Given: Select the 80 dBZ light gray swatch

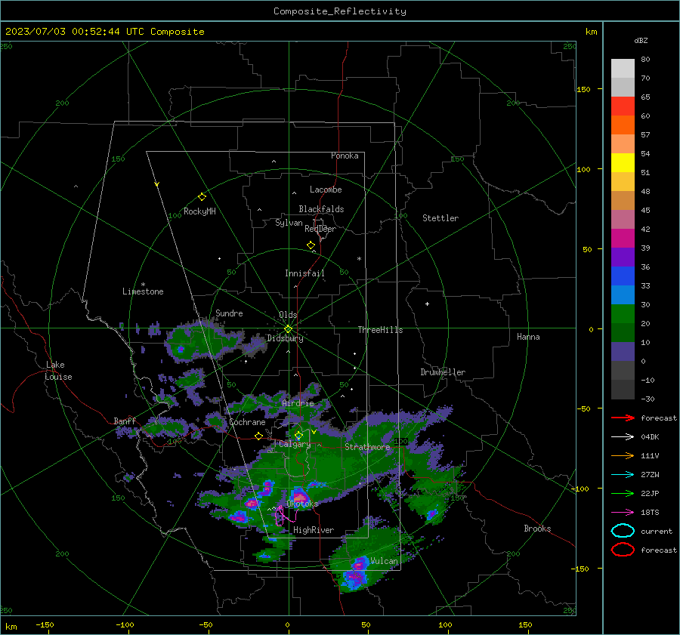Looking at the screenshot, I should pos(623,69).
